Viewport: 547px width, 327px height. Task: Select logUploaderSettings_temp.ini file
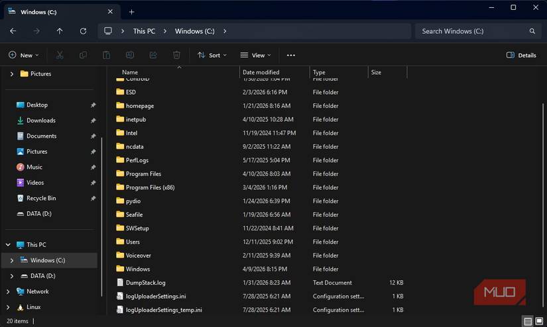coord(164,310)
